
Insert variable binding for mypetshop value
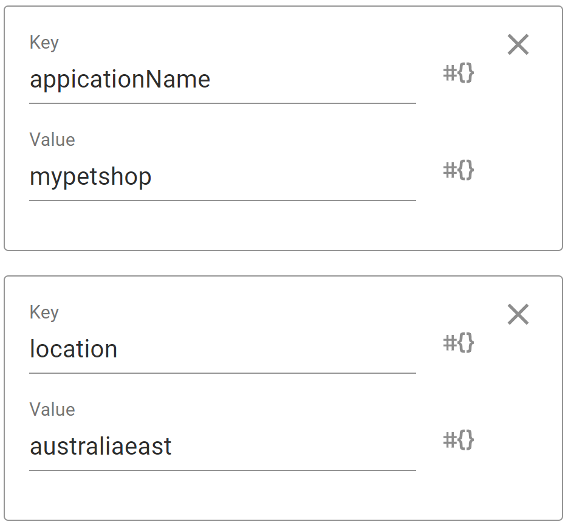click(x=458, y=170)
